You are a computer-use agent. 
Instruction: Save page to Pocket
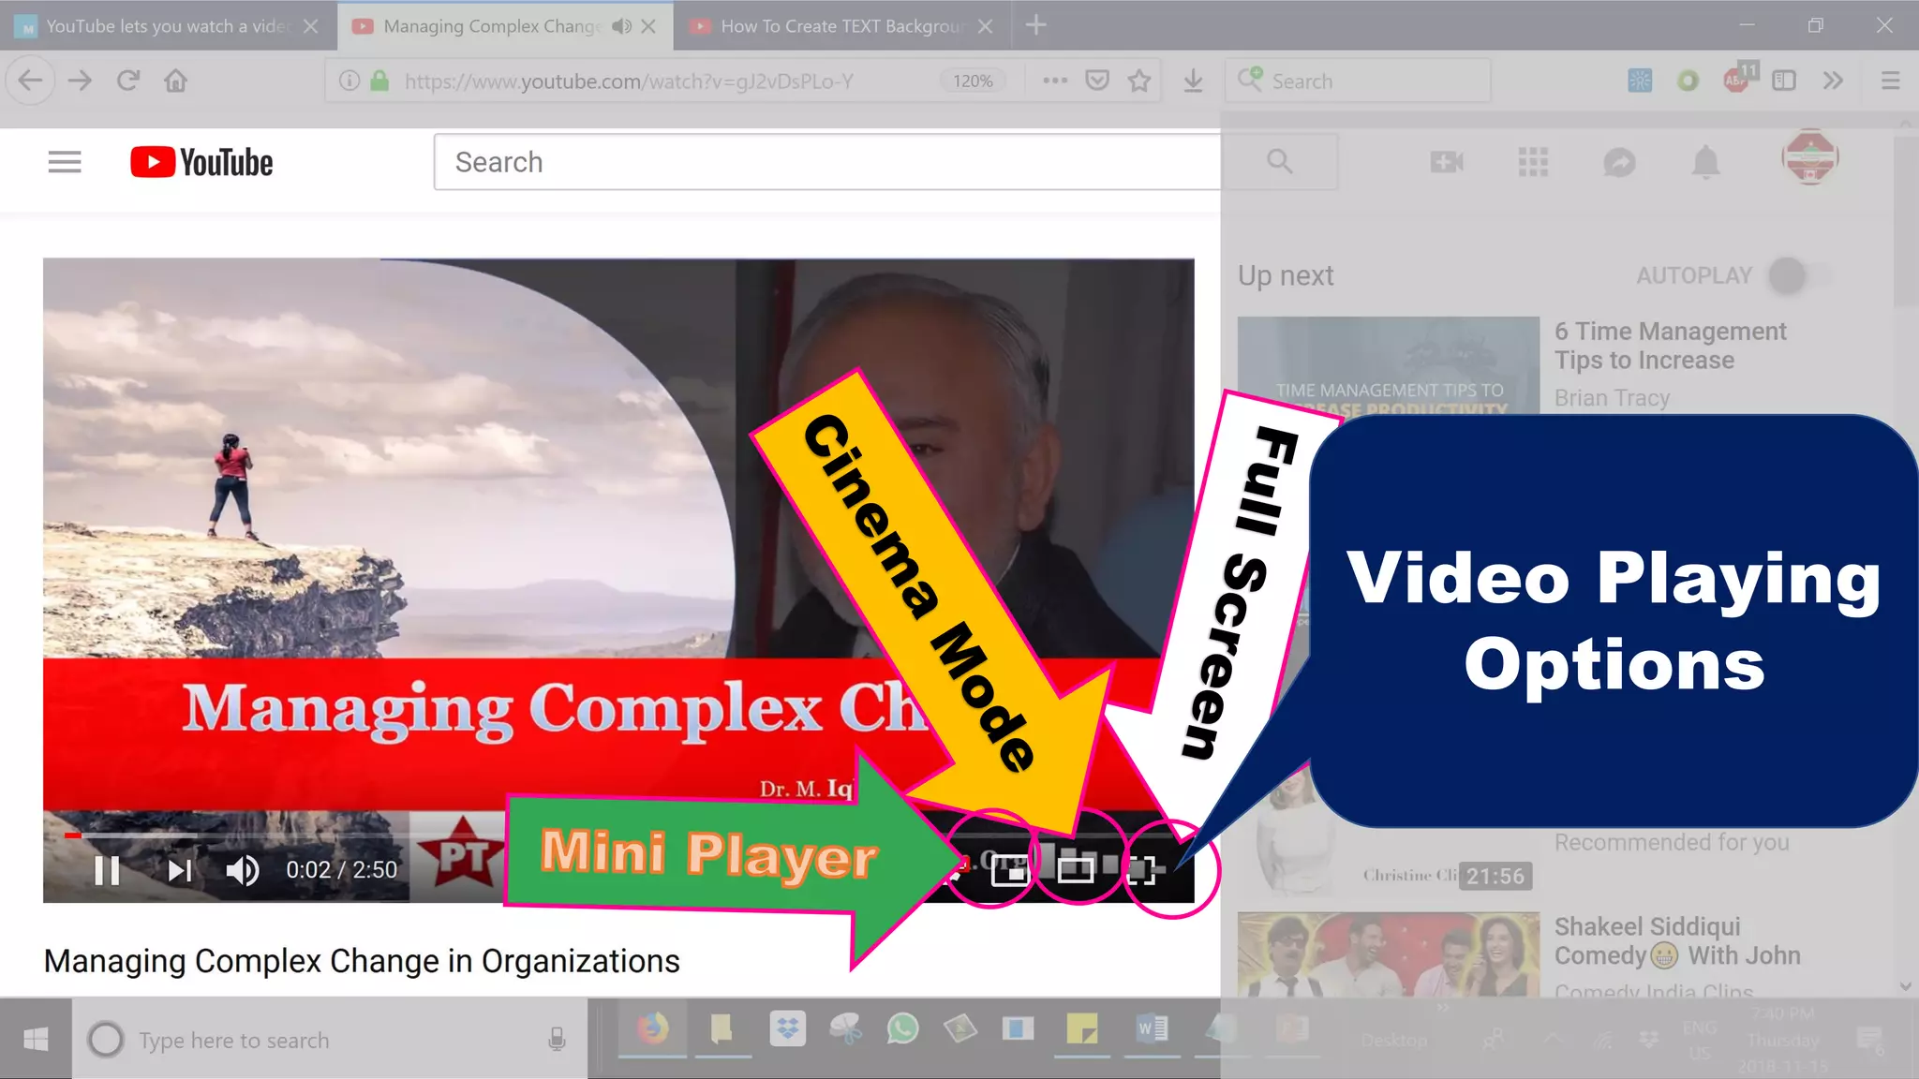click(1097, 81)
